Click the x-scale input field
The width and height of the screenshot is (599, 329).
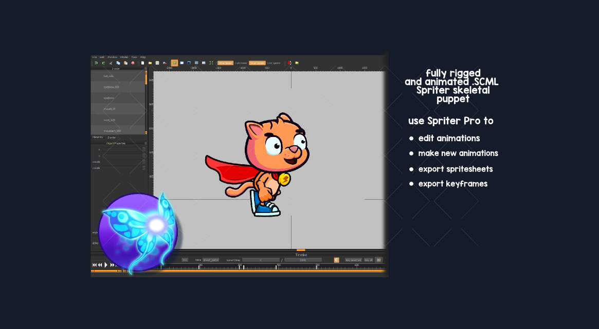[x=122, y=162]
